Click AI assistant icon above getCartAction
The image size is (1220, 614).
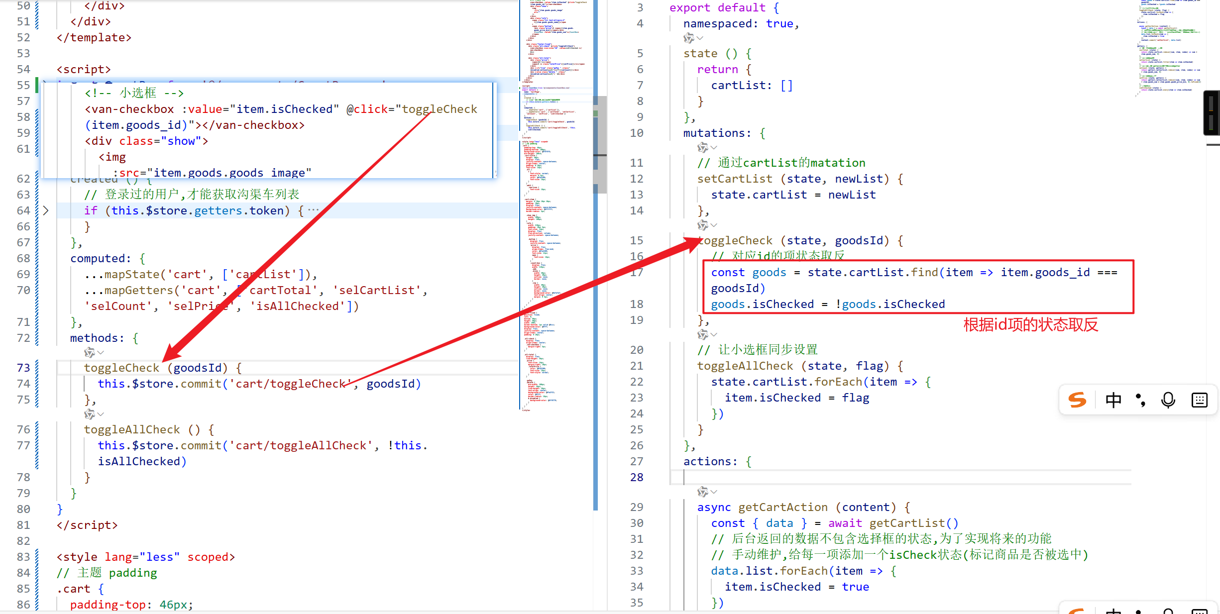tap(702, 492)
